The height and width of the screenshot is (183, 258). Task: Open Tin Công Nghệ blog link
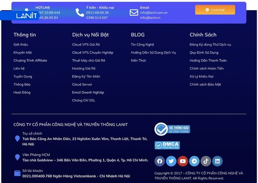142,44
